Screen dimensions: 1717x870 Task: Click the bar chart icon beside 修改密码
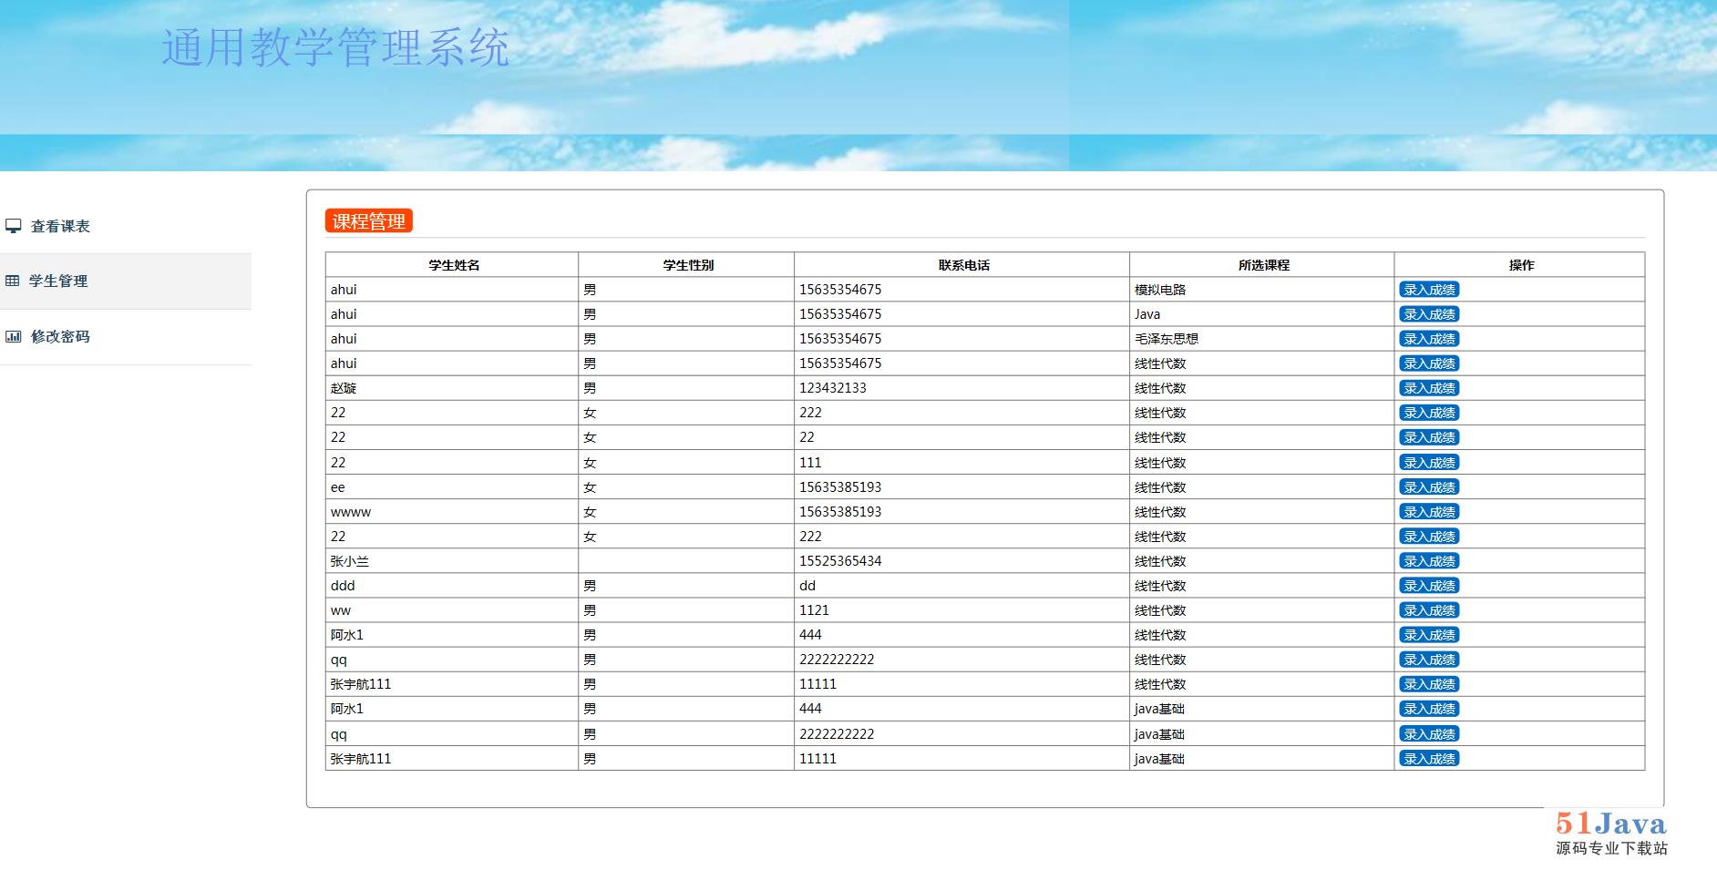(13, 336)
